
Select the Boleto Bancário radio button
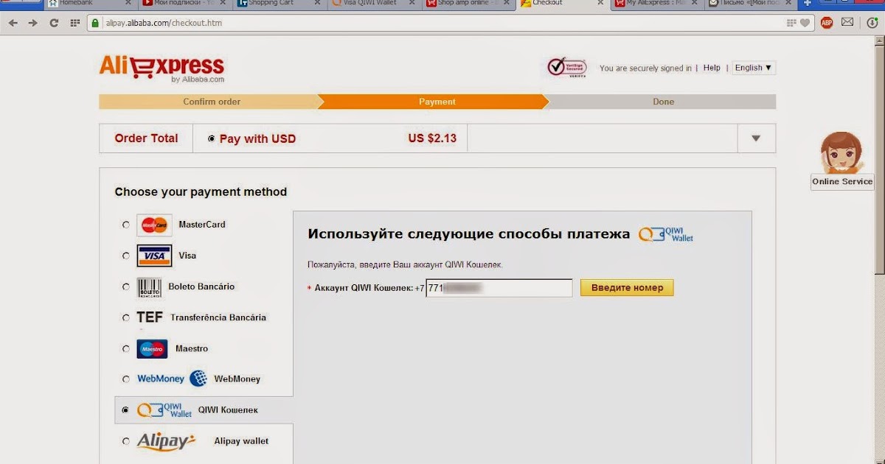click(126, 287)
